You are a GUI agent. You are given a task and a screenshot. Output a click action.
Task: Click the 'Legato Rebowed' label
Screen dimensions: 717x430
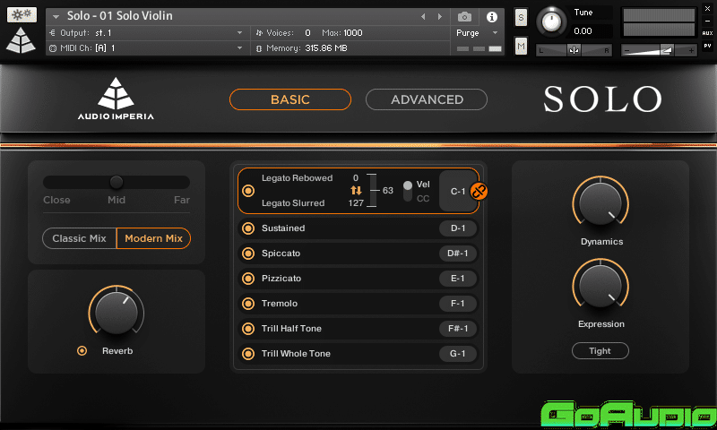click(298, 177)
